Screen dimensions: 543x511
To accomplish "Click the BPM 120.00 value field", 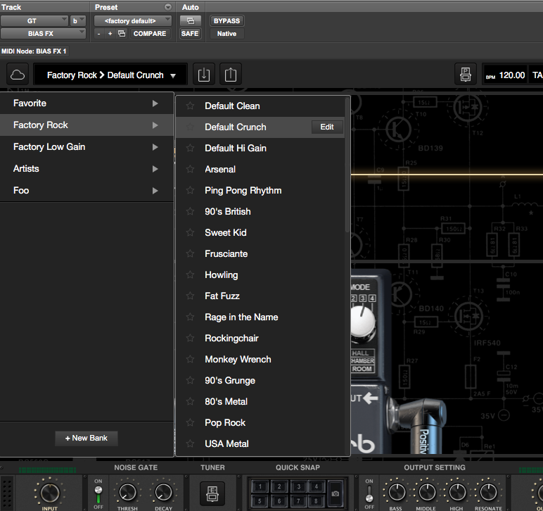I will [x=506, y=75].
